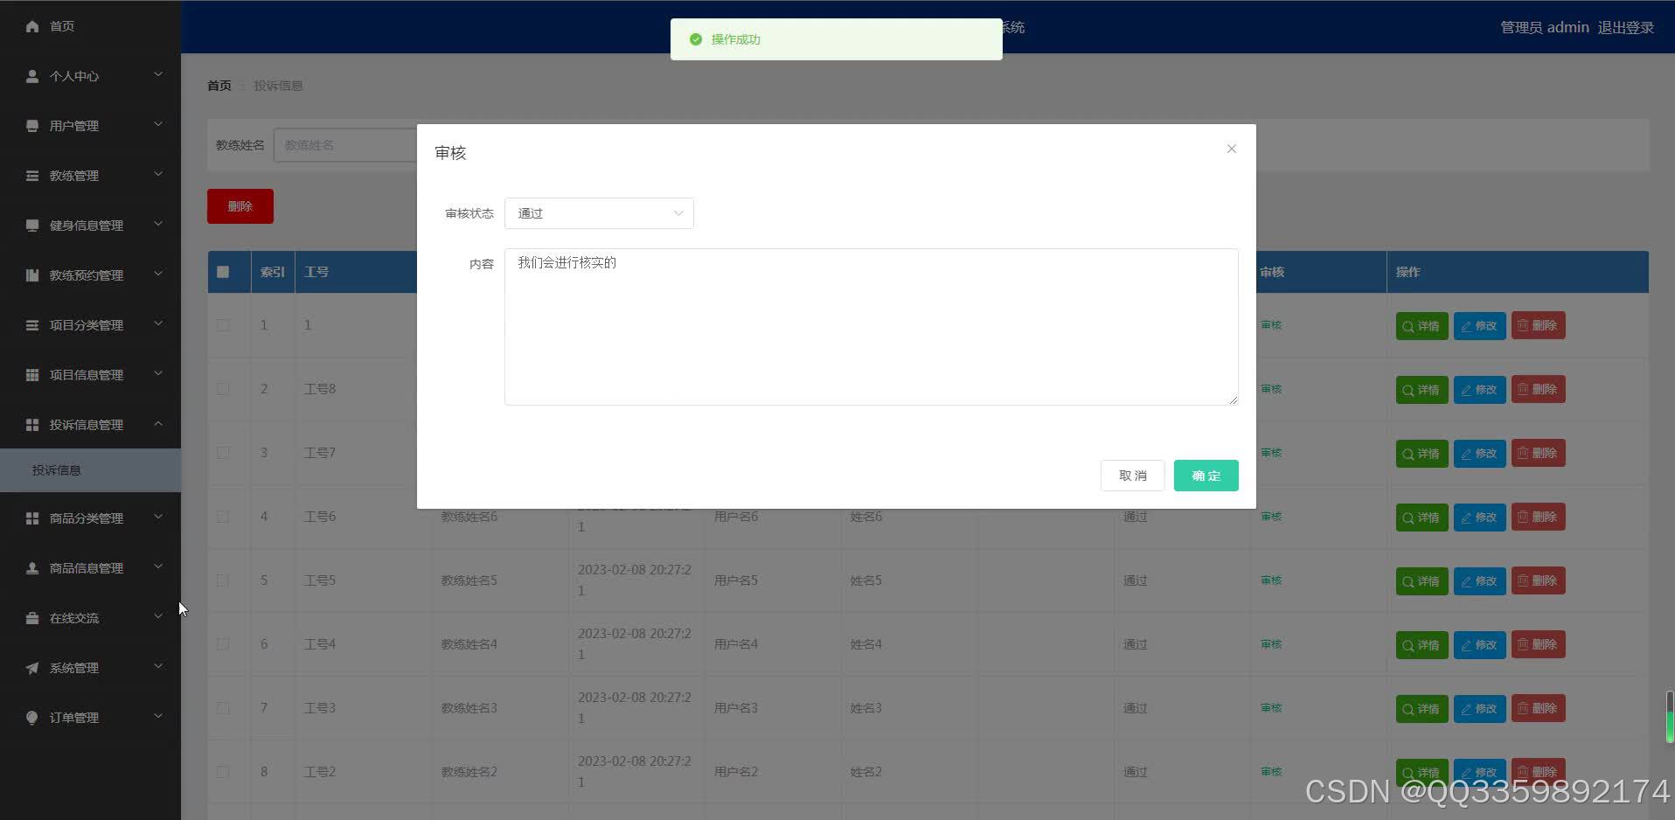Select 投诉信息 submenu item
The width and height of the screenshot is (1675, 820).
tap(90, 470)
